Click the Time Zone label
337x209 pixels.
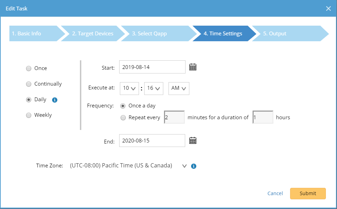click(49, 166)
